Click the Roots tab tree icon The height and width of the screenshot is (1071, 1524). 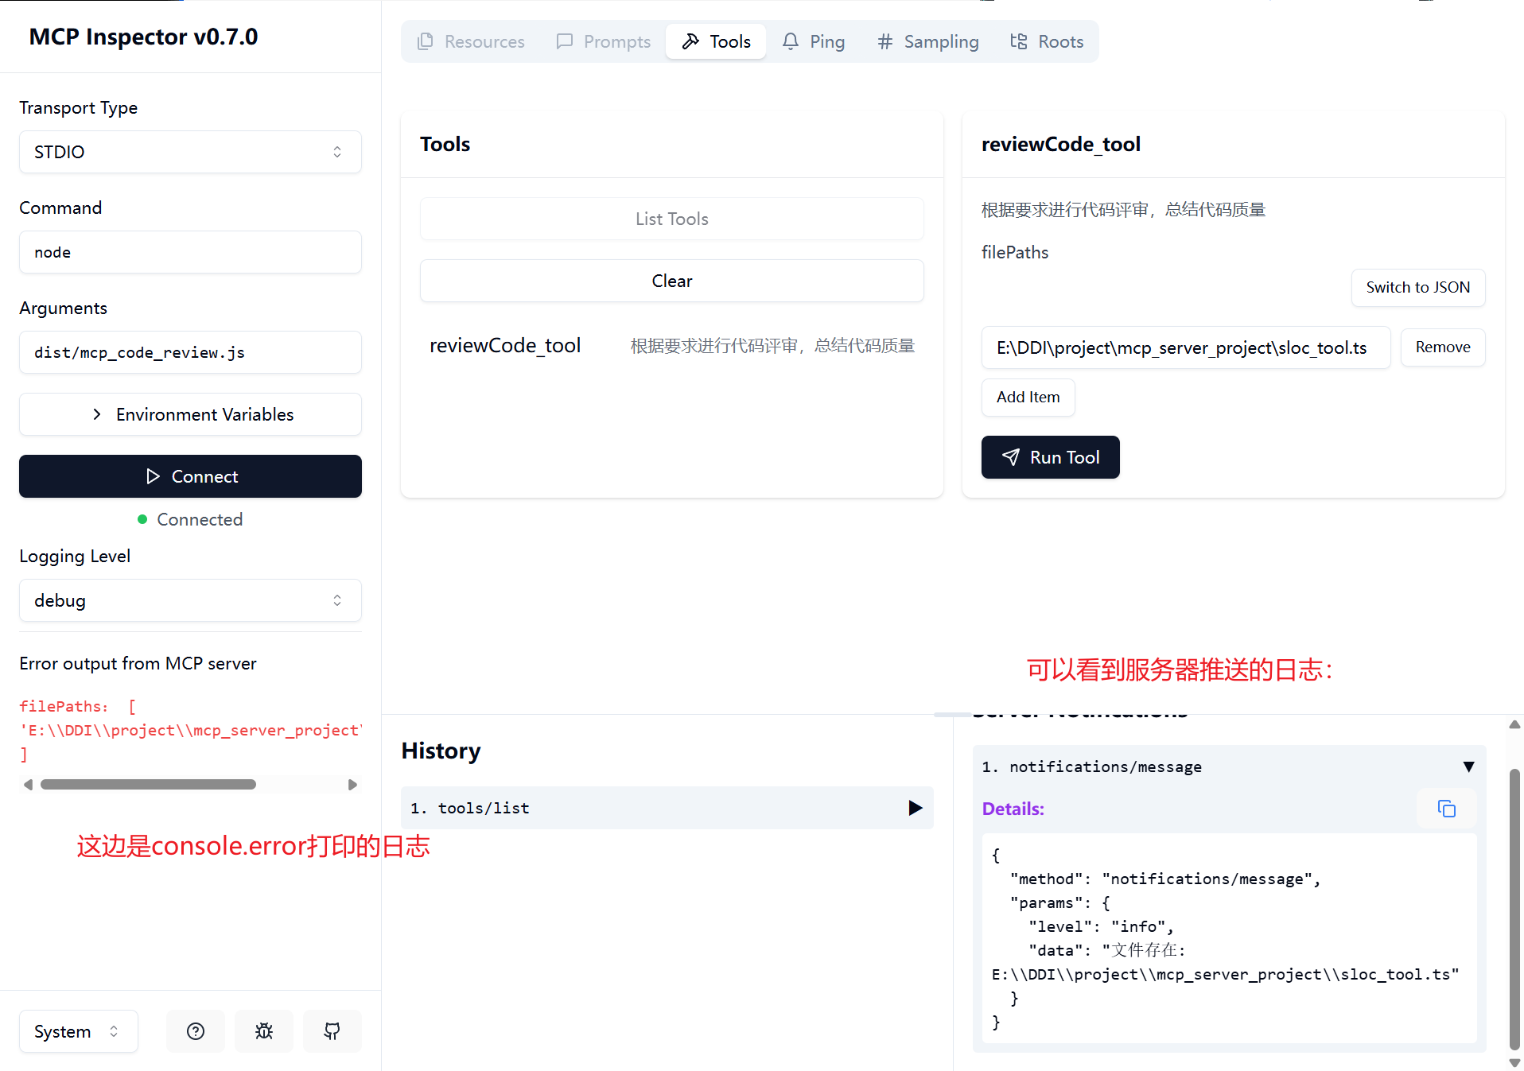click(x=1019, y=41)
